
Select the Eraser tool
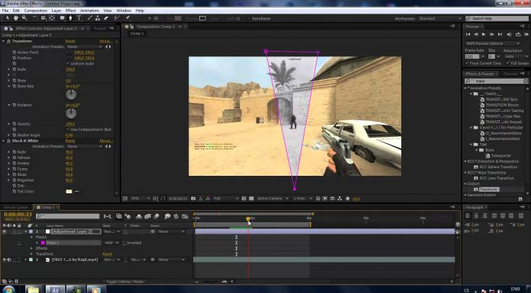pos(106,18)
